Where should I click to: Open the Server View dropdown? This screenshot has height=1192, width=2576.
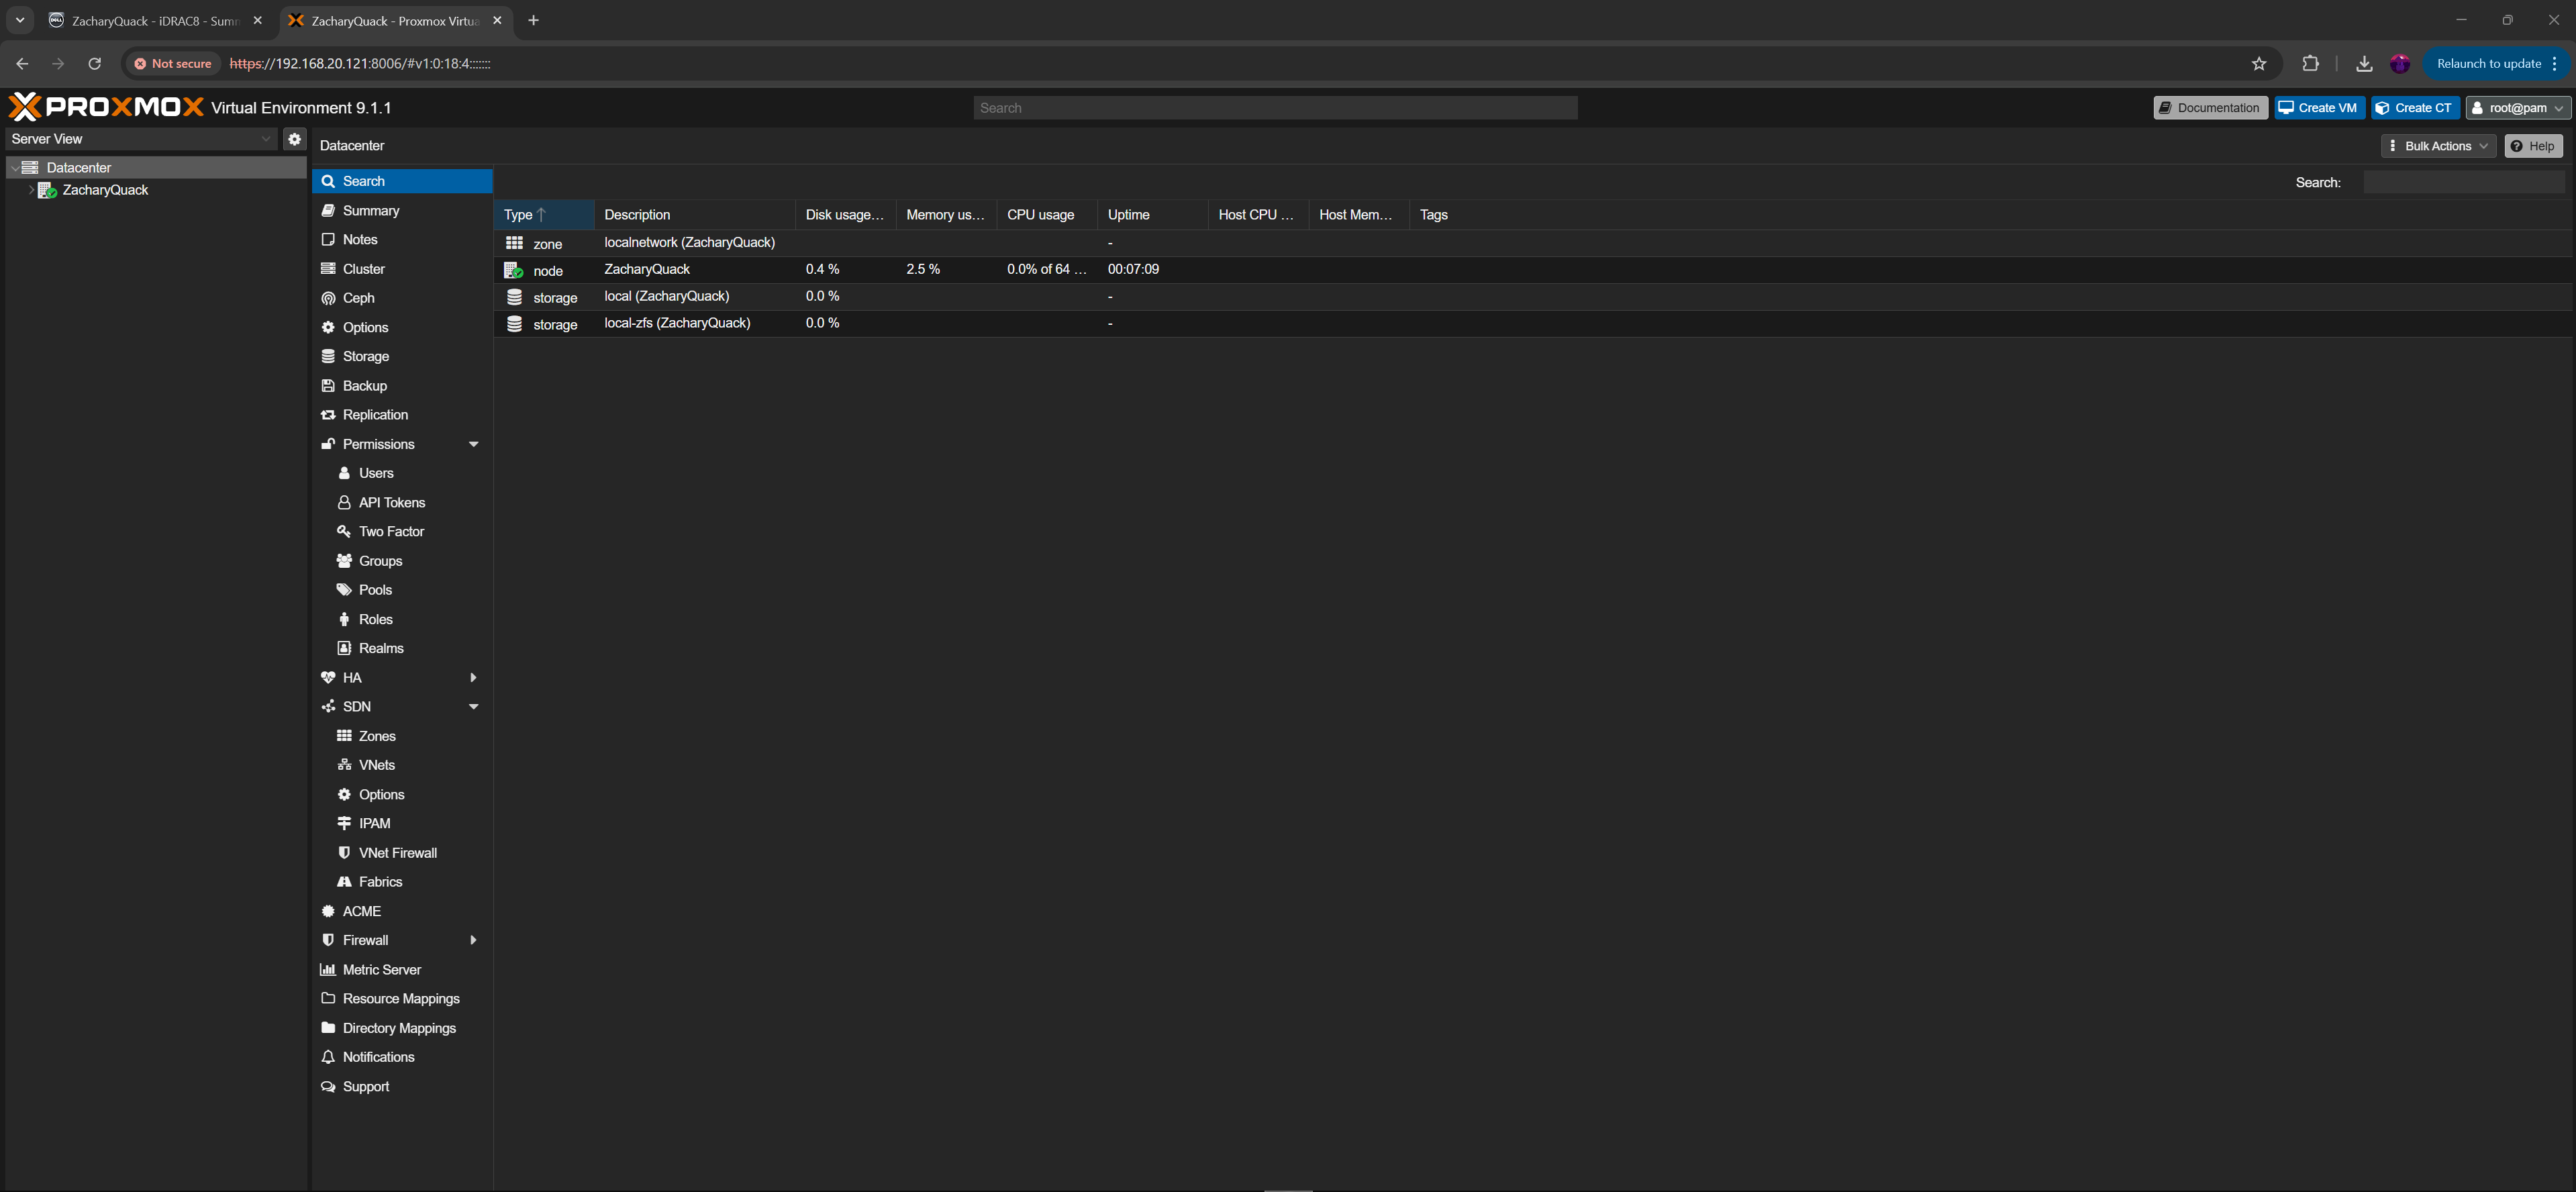coord(140,139)
